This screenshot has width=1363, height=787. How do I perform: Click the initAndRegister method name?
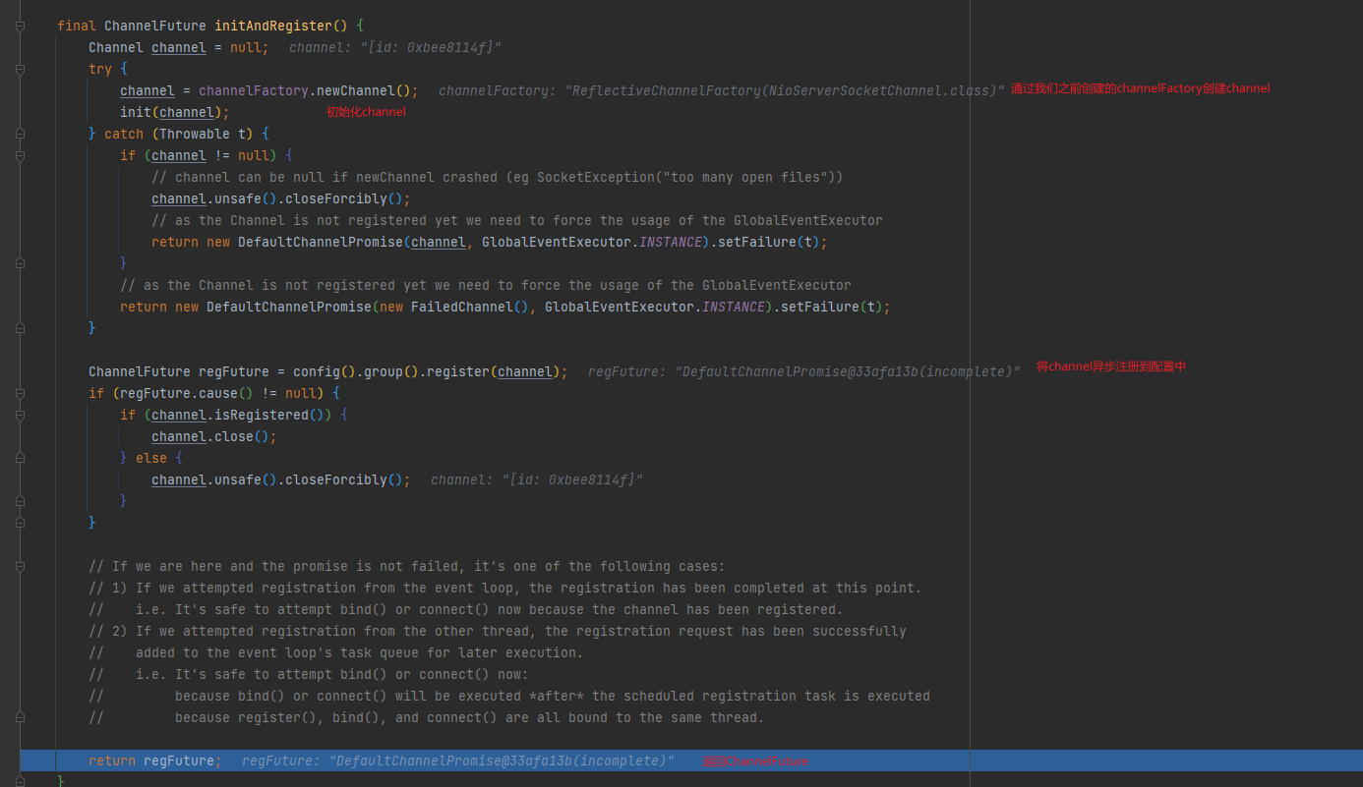pos(273,27)
